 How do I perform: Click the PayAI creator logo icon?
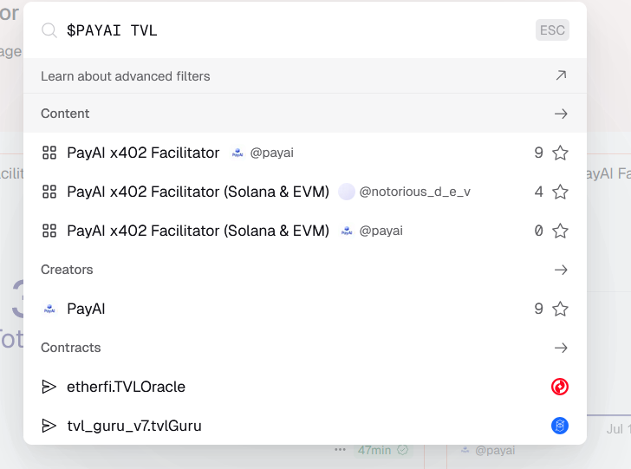point(49,309)
